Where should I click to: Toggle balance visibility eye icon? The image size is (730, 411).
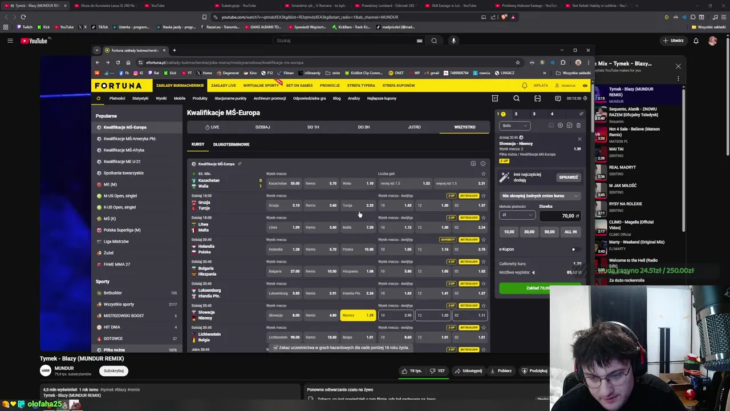[x=585, y=86]
